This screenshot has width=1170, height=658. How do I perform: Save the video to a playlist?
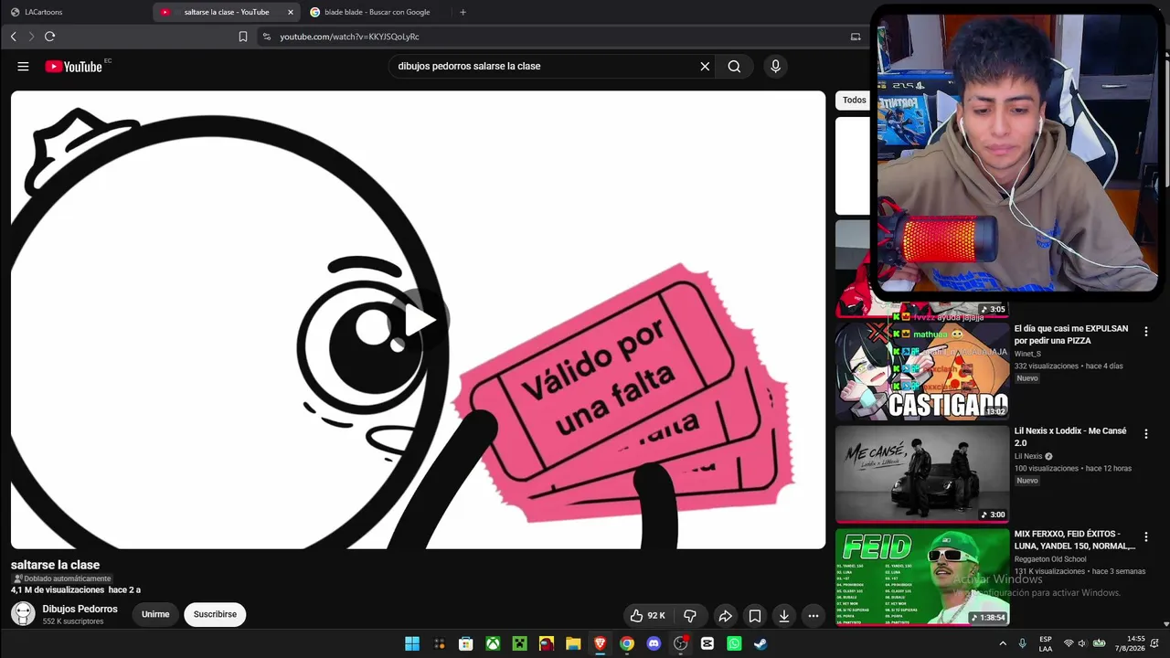coord(755,616)
